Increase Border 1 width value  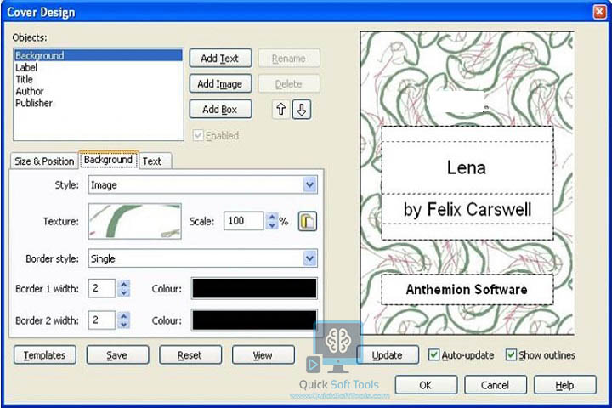pos(124,284)
